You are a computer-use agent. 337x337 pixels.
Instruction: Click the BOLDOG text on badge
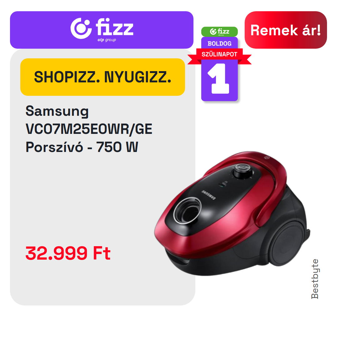tap(219, 44)
